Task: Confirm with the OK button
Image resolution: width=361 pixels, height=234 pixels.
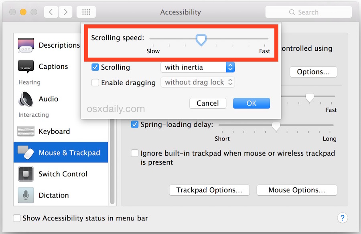Action: 251,103
